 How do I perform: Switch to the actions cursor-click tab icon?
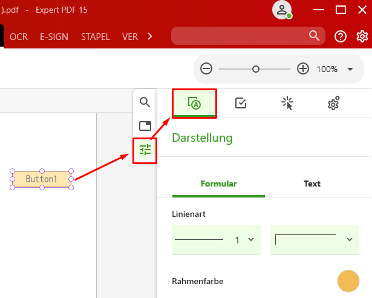click(x=287, y=103)
